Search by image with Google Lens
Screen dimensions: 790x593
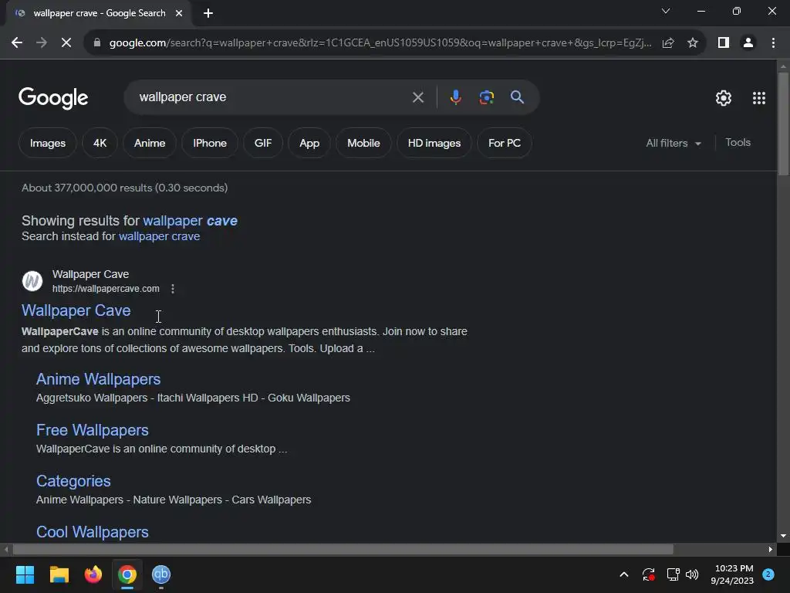(486, 97)
